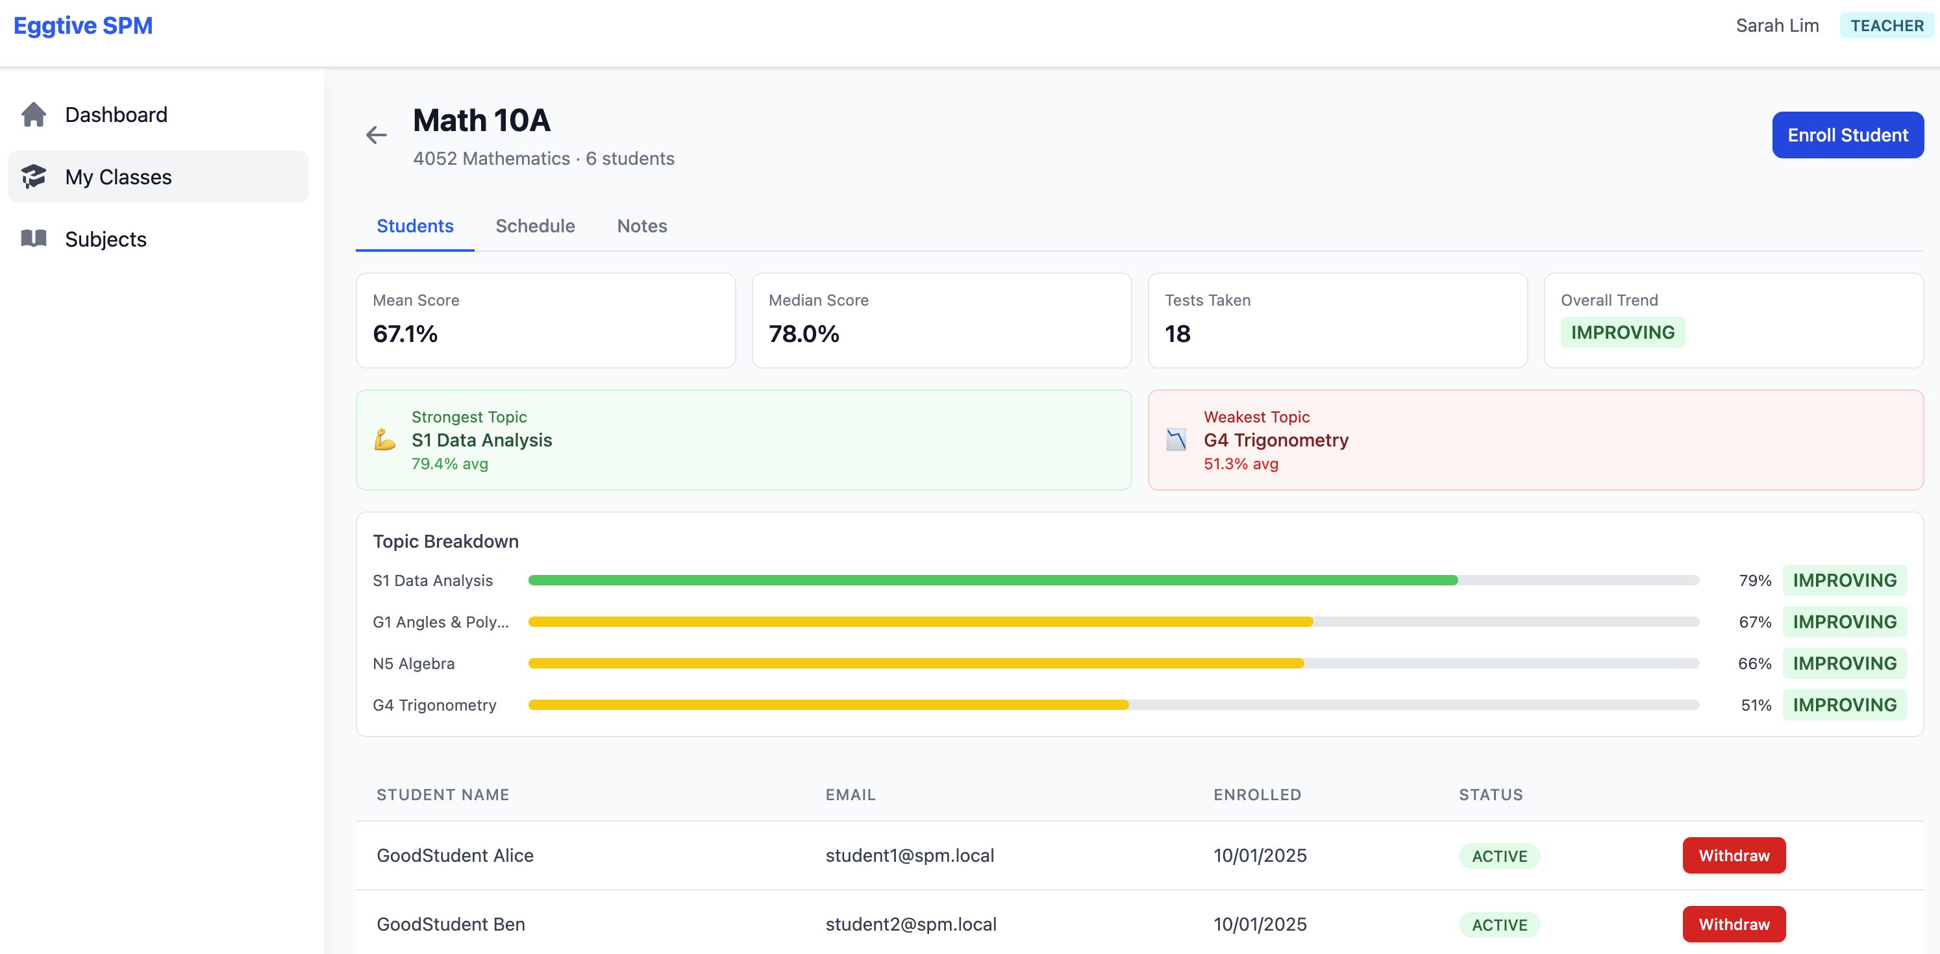
Task: Click the TEACHER role badge
Action: click(1887, 25)
